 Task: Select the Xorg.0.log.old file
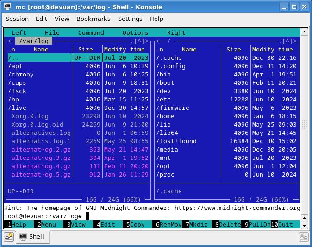pos(78,125)
